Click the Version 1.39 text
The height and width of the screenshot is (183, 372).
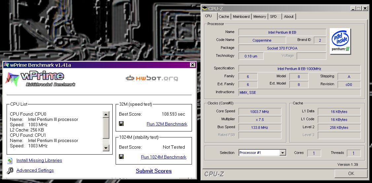pos(348,165)
